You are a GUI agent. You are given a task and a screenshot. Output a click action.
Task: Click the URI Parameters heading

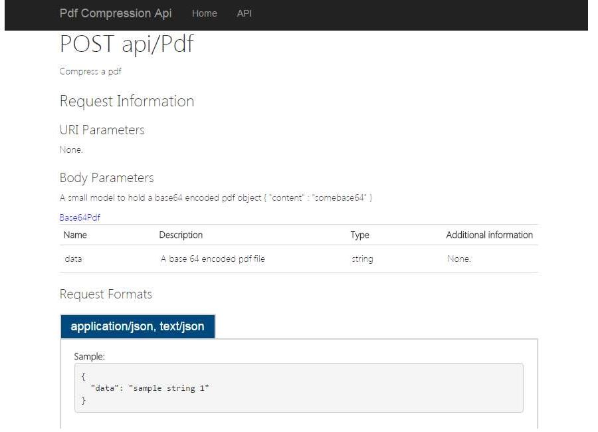(102, 130)
